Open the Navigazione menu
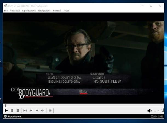This screenshot has height=123, width=167. point(44,10)
